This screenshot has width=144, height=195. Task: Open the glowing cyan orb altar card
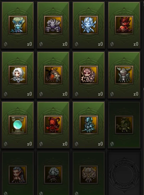tap(18, 125)
